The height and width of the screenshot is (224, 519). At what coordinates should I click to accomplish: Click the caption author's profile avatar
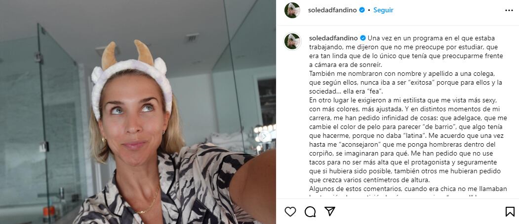tap(293, 41)
